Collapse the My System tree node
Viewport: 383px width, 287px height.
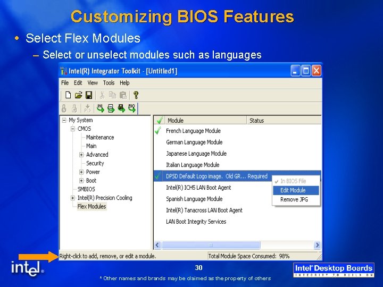click(64, 120)
